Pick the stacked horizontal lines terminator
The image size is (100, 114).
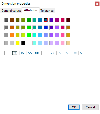coord(74,53)
